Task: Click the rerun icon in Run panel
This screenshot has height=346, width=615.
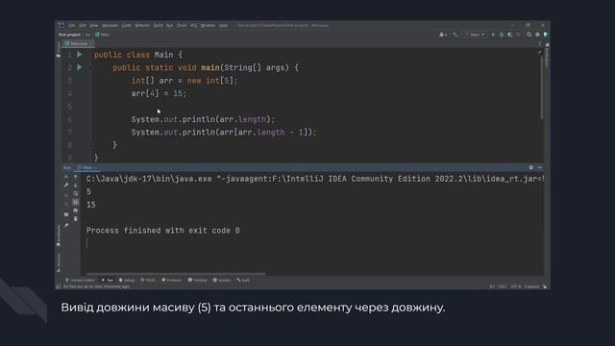Action: [x=66, y=177]
